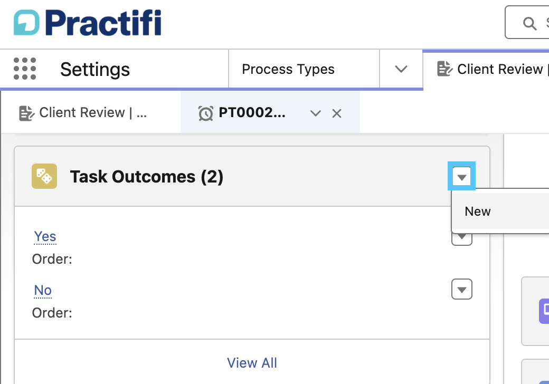The height and width of the screenshot is (384, 549).
Task: Open the PT0002 tab actions chevron
Action: click(x=316, y=113)
